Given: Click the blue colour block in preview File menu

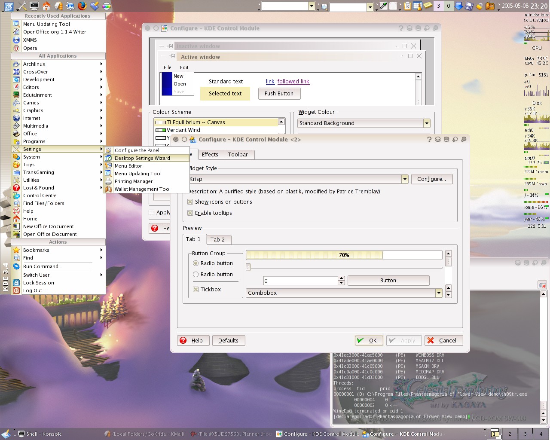Looking at the screenshot, I should click(167, 84).
